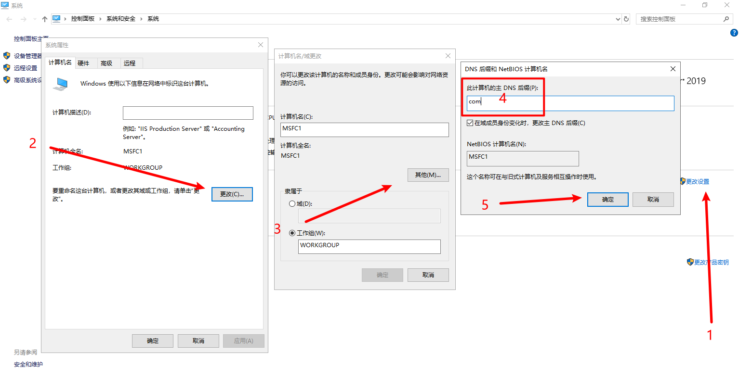The width and height of the screenshot is (739, 378).
Task: Open the 更改设置 link
Action: click(697, 182)
